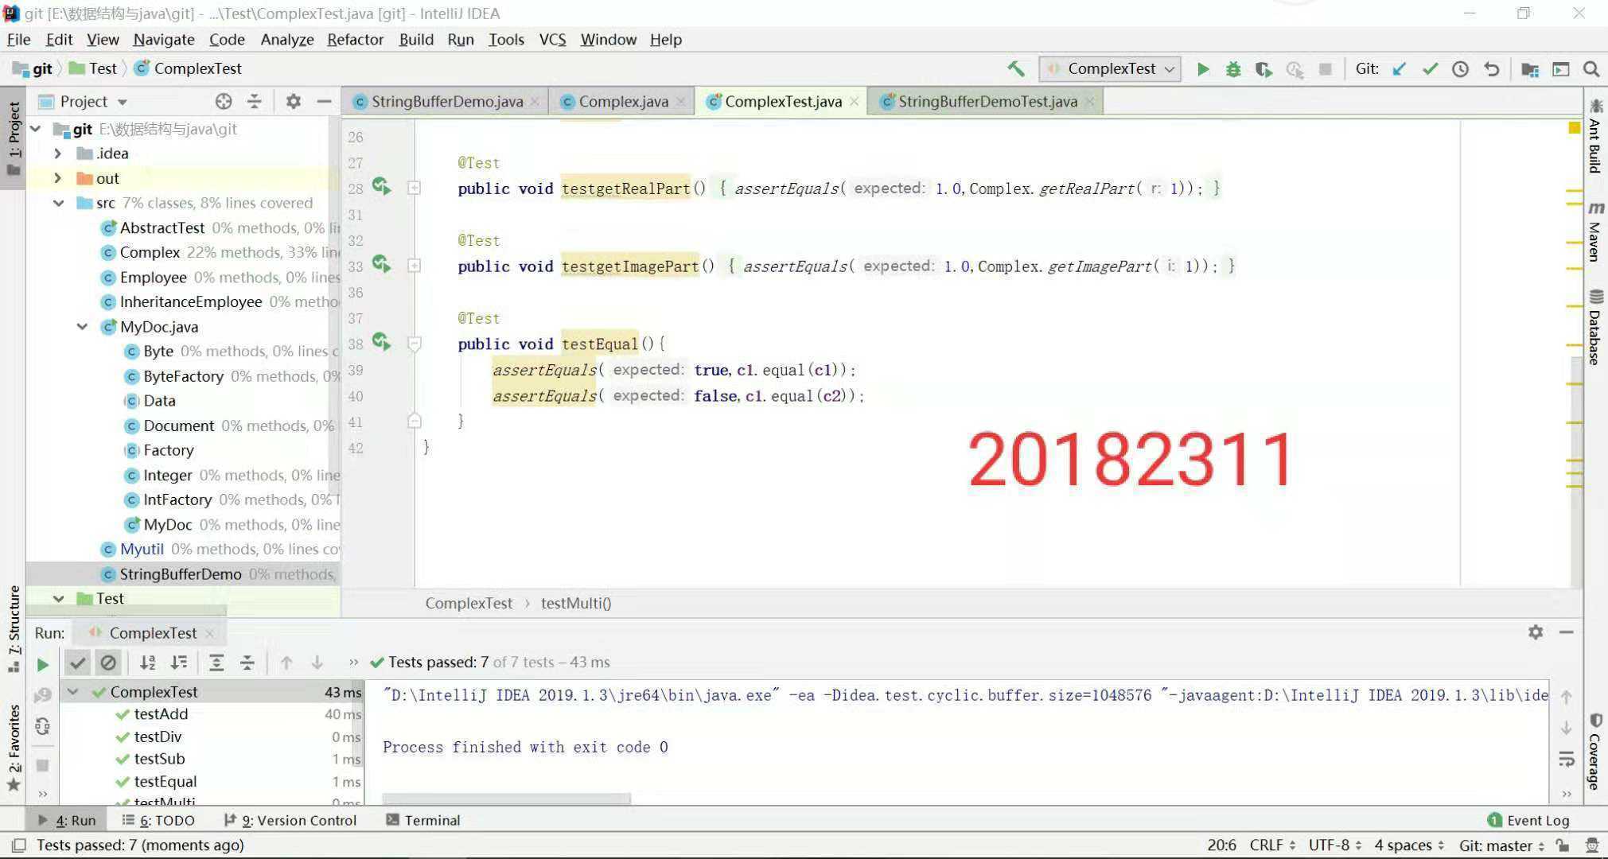Viewport: 1608px width, 859px height.
Task: Open the Event Log
Action: click(x=1528, y=820)
